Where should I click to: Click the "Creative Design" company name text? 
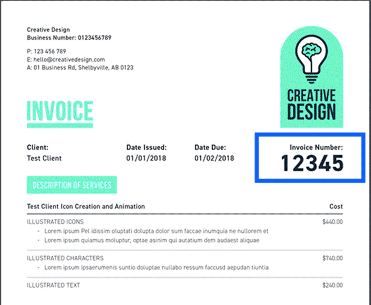click(x=48, y=30)
